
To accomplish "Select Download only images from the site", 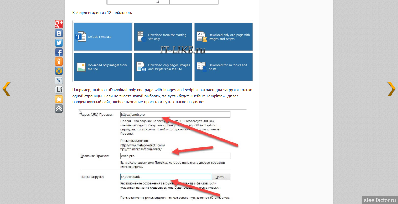I will [x=103, y=67].
